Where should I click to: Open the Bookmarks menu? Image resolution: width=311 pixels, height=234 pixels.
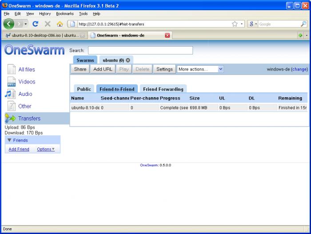click(x=65, y=14)
